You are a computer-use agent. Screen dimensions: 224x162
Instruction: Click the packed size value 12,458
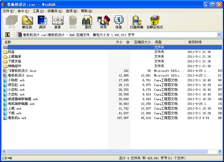pyautogui.click(x=146, y=113)
